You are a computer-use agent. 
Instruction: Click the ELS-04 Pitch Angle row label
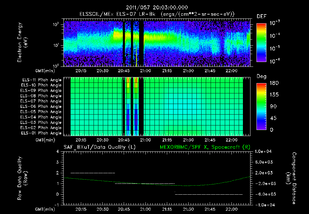41,117
